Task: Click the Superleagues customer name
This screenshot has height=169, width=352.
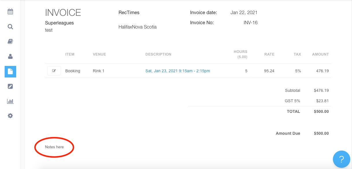Action: 59,23
